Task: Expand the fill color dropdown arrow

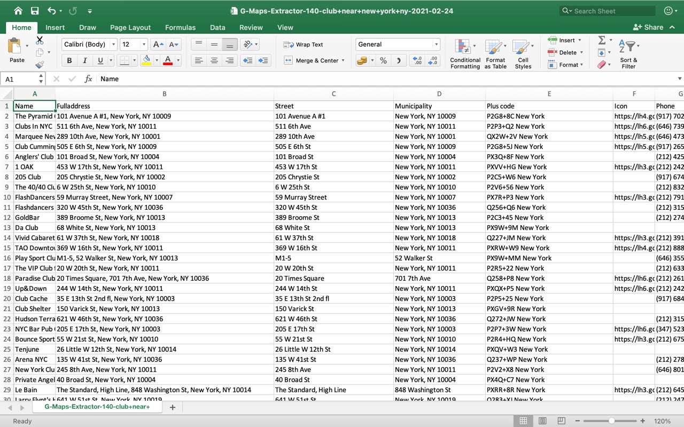Action: (x=156, y=61)
